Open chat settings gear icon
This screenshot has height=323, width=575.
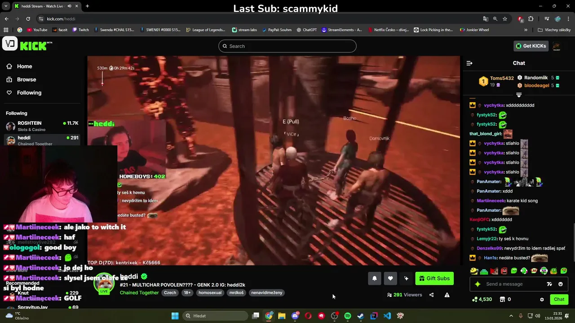(542, 299)
